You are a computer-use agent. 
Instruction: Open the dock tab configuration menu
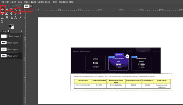click(x=21, y=31)
